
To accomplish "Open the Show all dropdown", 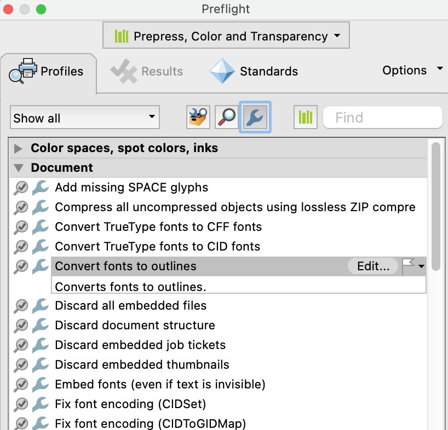I will (84, 117).
